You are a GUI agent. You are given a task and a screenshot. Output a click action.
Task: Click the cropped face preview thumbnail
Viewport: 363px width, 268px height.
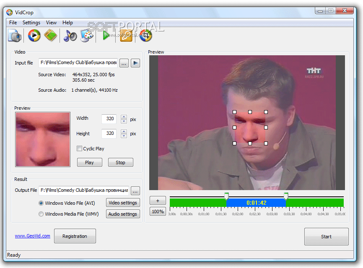(x=43, y=139)
